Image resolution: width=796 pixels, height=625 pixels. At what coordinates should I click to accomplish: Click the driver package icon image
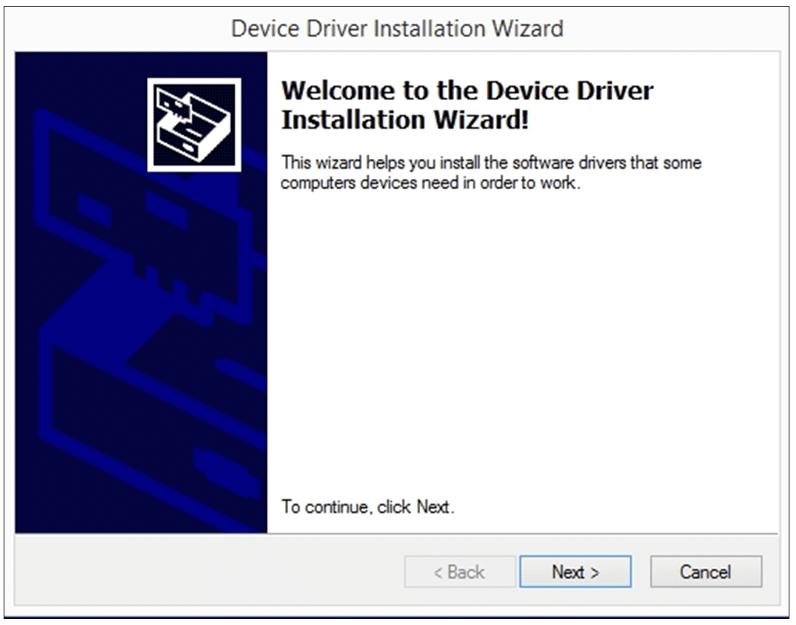pyautogui.click(x=195, y=123)
